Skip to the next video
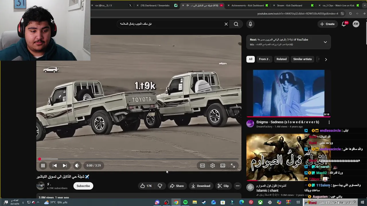This screenshot has width=367, height=206. point(65,165)
